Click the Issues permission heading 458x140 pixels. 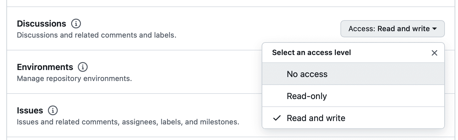coord(30,110)
